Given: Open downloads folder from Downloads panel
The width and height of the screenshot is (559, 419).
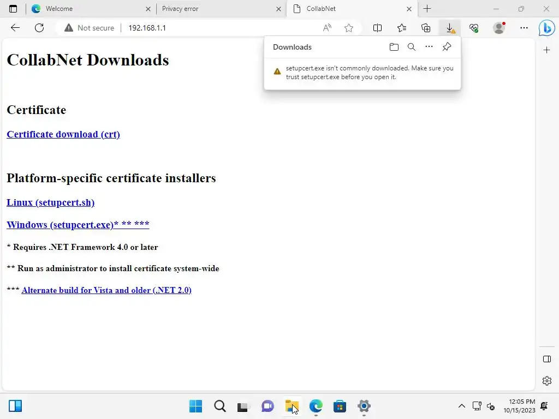Looking at the screenshot, I should click(x=394, y=47).
